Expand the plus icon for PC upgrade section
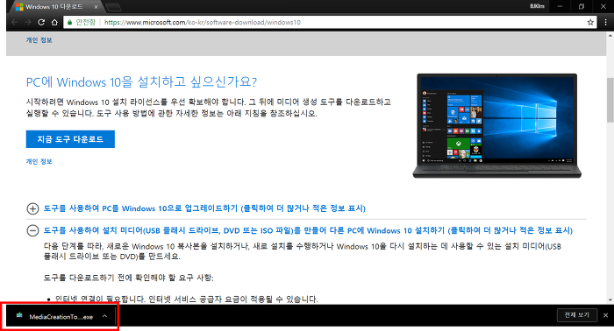 tap(32, 208)
